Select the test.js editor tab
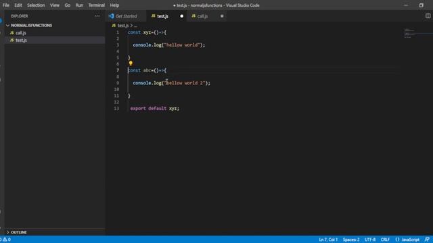Screen dimensions: 433x243 click(x=166, y=16)
